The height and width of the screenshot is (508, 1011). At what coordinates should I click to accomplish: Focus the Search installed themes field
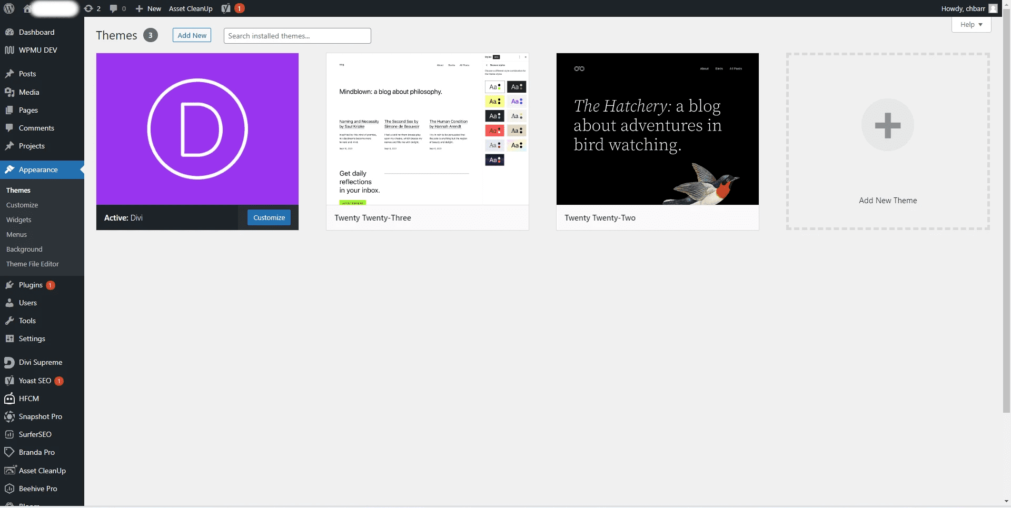298,36
